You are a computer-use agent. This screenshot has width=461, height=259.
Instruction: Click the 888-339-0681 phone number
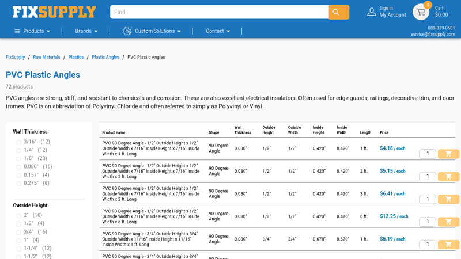(x=441, y=28)
